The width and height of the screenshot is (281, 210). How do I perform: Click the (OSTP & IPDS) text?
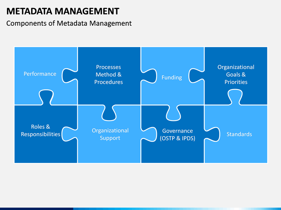[x=178, y=138]
